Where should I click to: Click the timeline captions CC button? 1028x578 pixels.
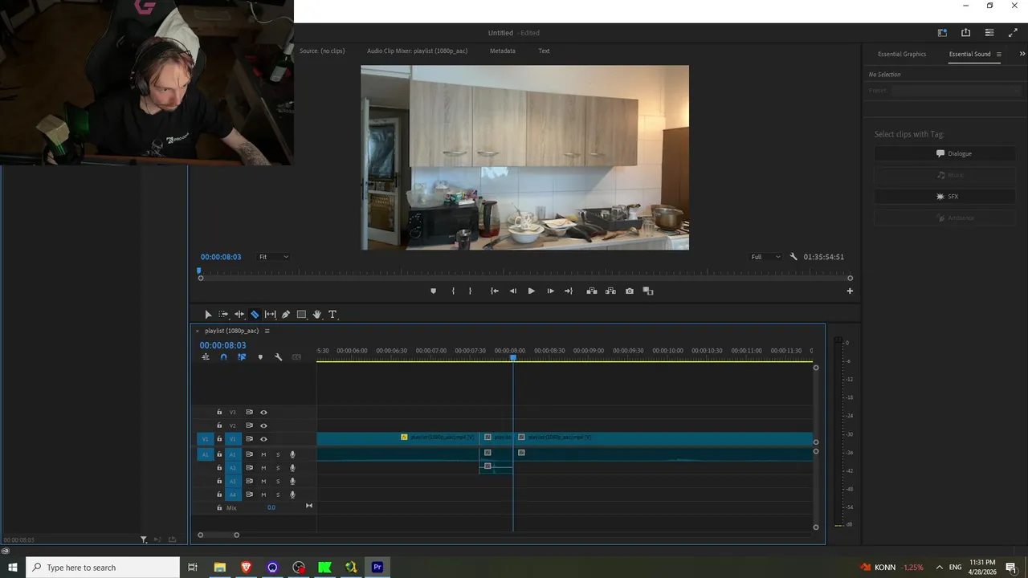[x=296, y=357]
